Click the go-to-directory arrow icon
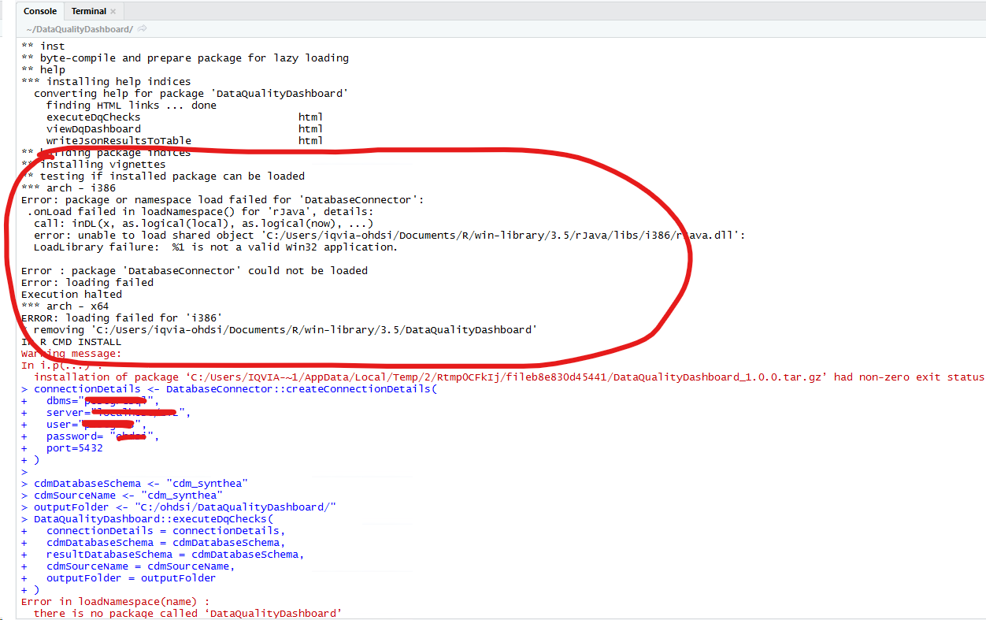This screenshot has width=986, height=620. pos(143,28)
